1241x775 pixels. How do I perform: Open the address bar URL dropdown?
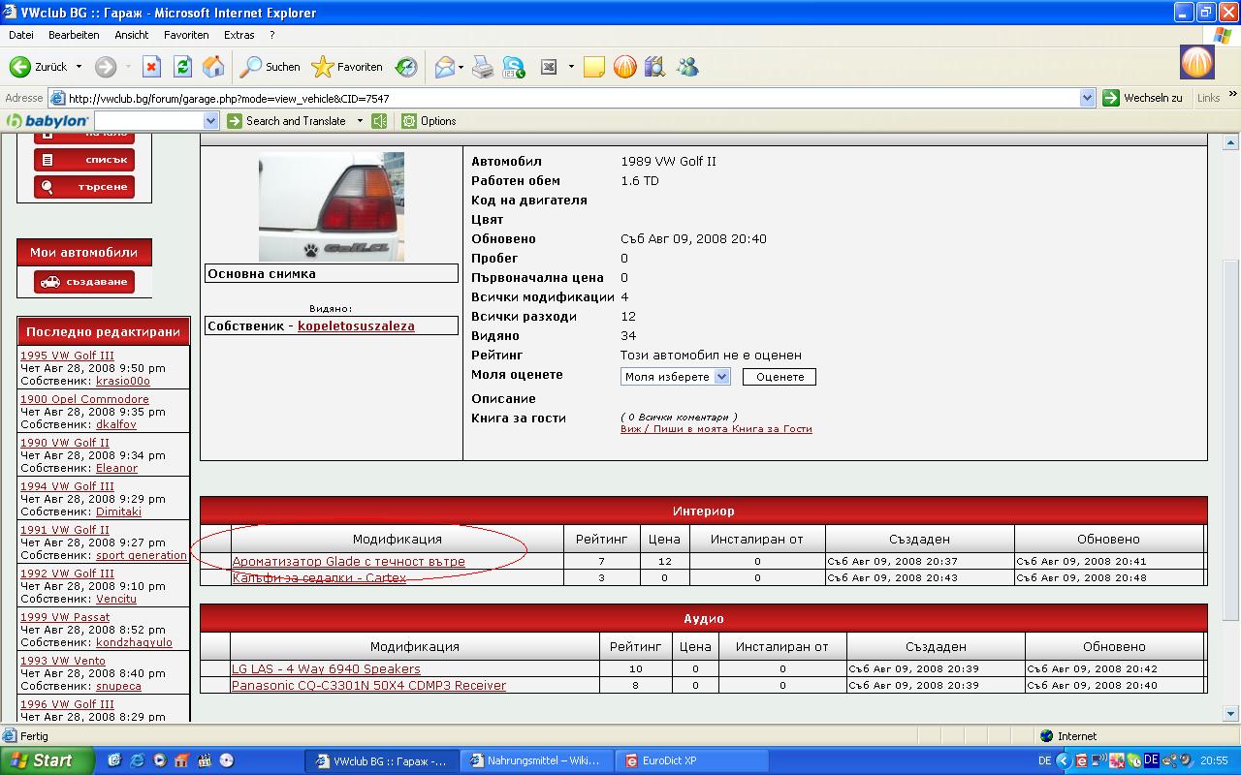1088,98
